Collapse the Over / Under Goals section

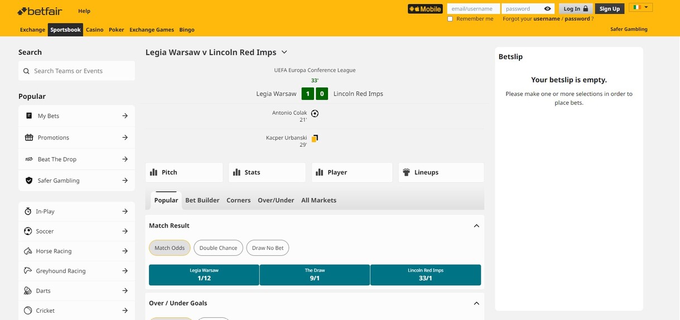[476, 303]
